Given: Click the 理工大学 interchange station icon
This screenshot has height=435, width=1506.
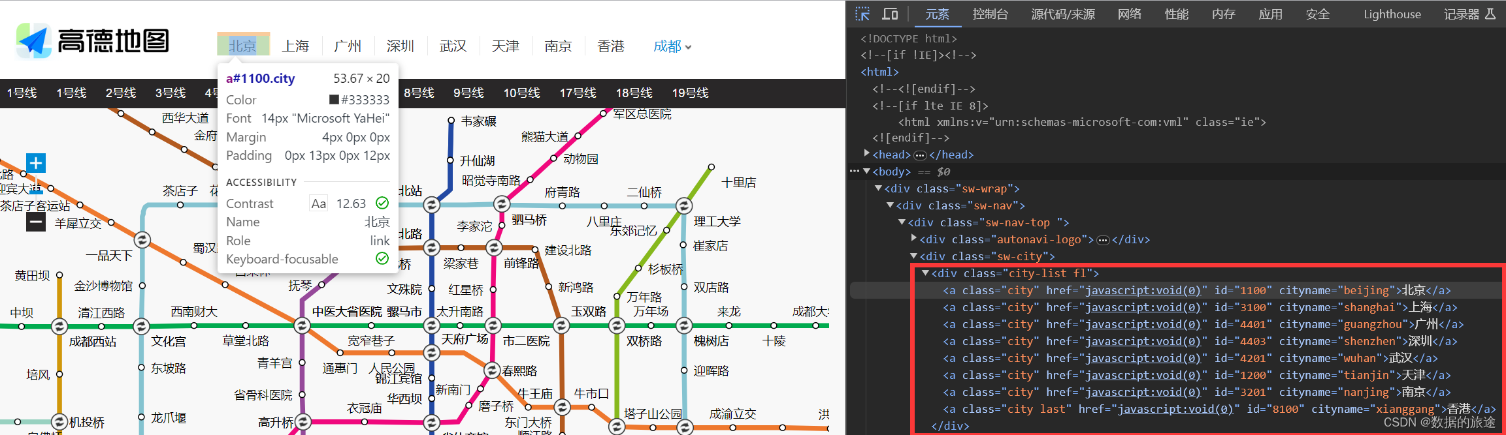Looking at the screenshot, I should [684, 206].
